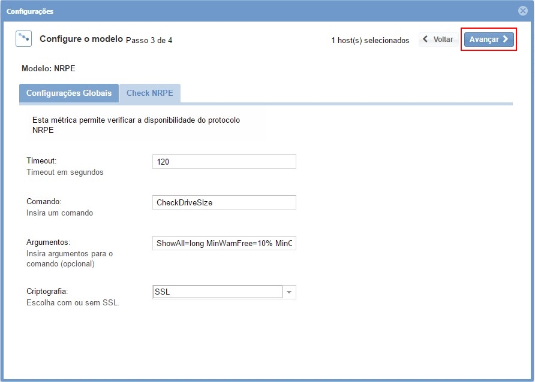Click the 'Modelo: NRPE' label
The height and width of the screenshot is (382, 535).
[x=49, y=69]
